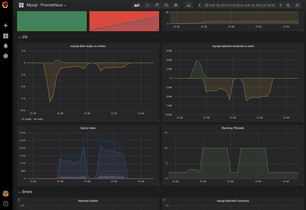Open Dashboards grid icon in sidebar
This screenshot has width=306, height=210.
click(6, 36)
